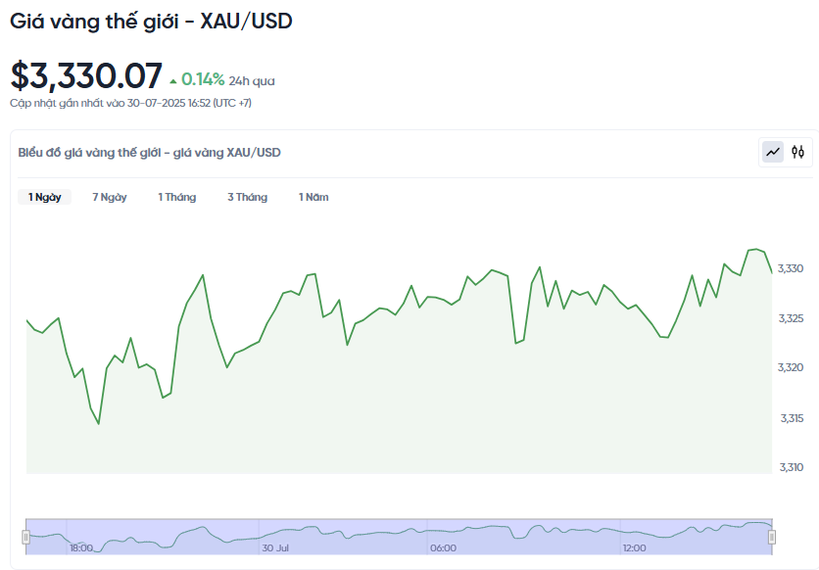Select the 1 Ngày time range
The height and width of the screenshot is (570, 819).
[44, 197]
